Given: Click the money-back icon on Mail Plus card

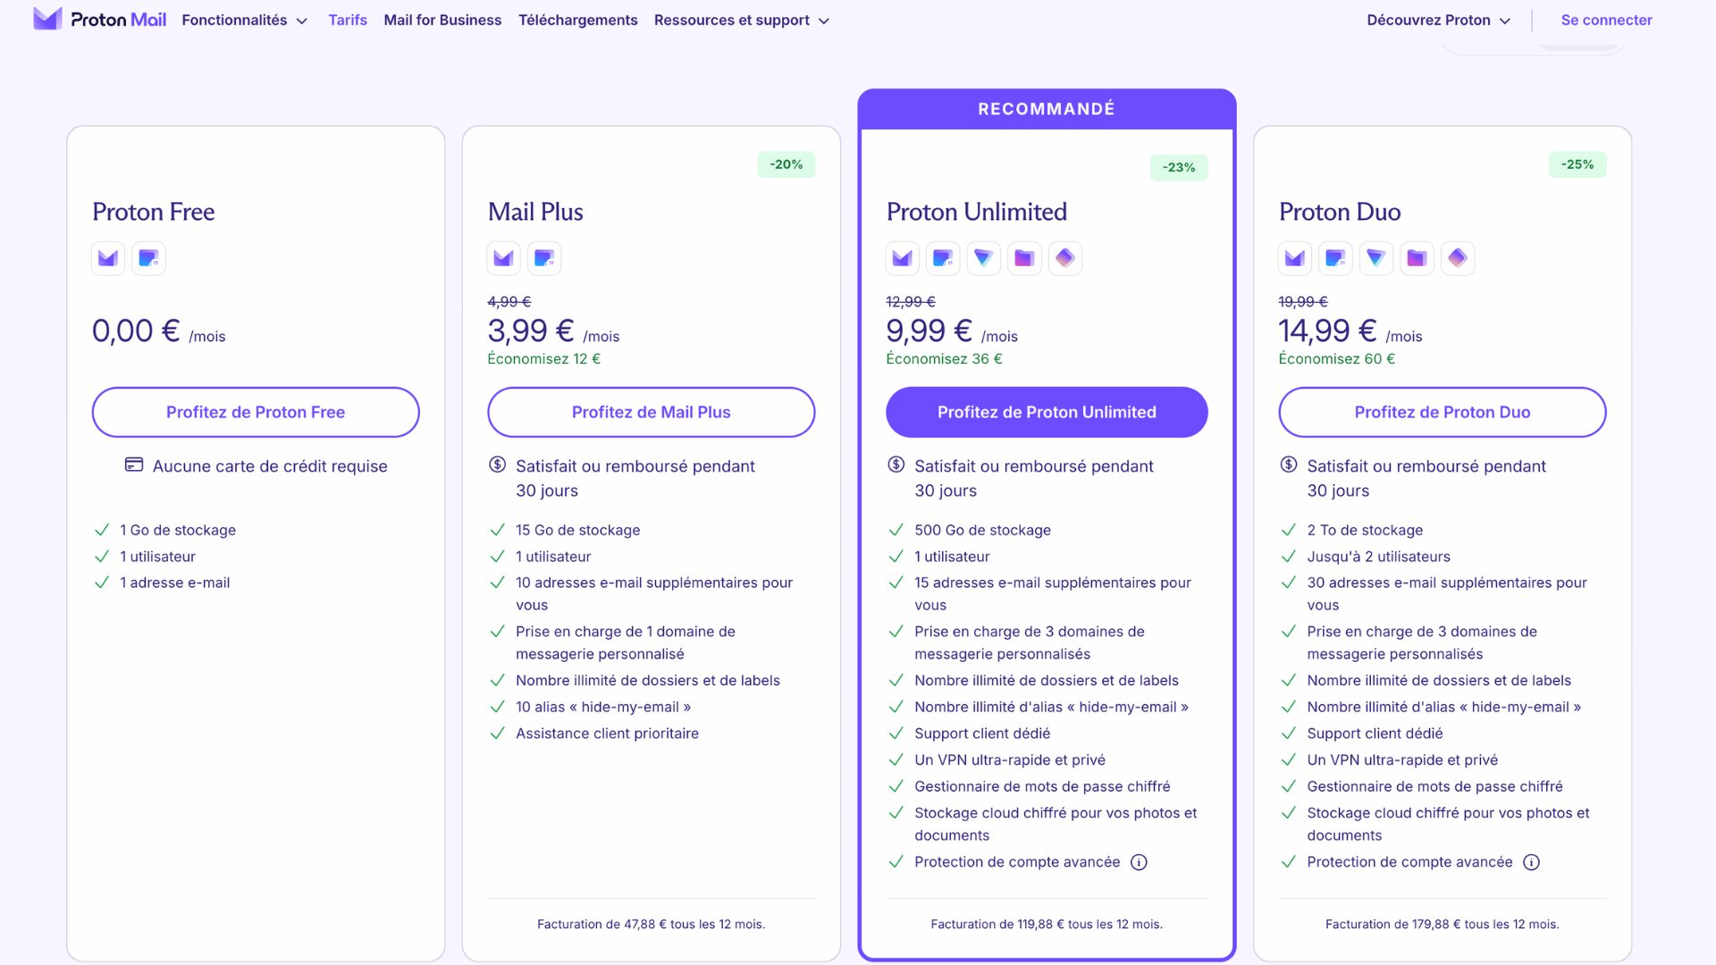Looking at the screenshot, I should pos(496,465).
